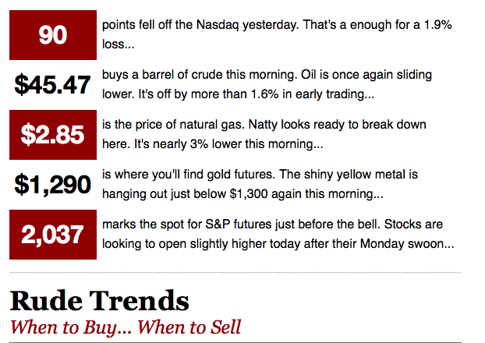Click the $45.47 crude price figure
The image size is (485, 343).
pos(52,85)
